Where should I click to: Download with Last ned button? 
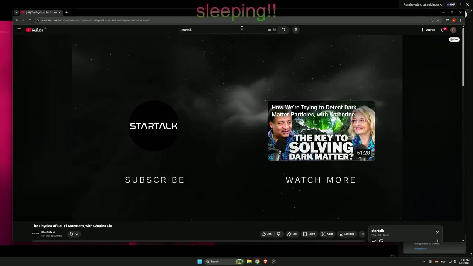[347, 234]
